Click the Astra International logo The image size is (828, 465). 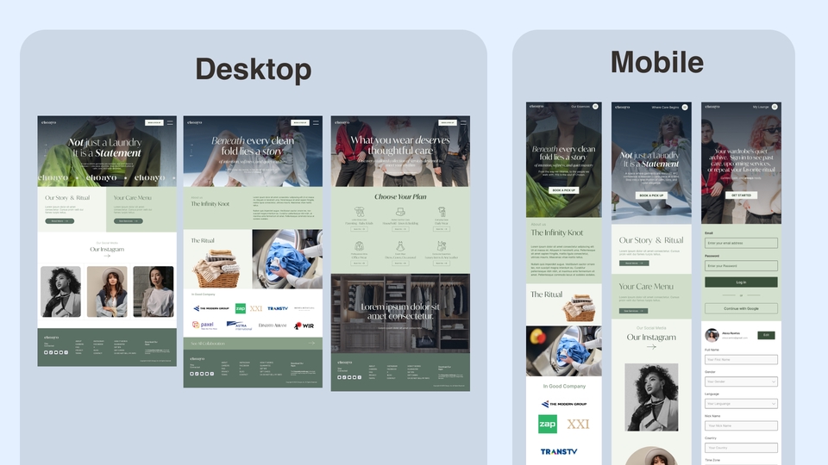[239, 325]
